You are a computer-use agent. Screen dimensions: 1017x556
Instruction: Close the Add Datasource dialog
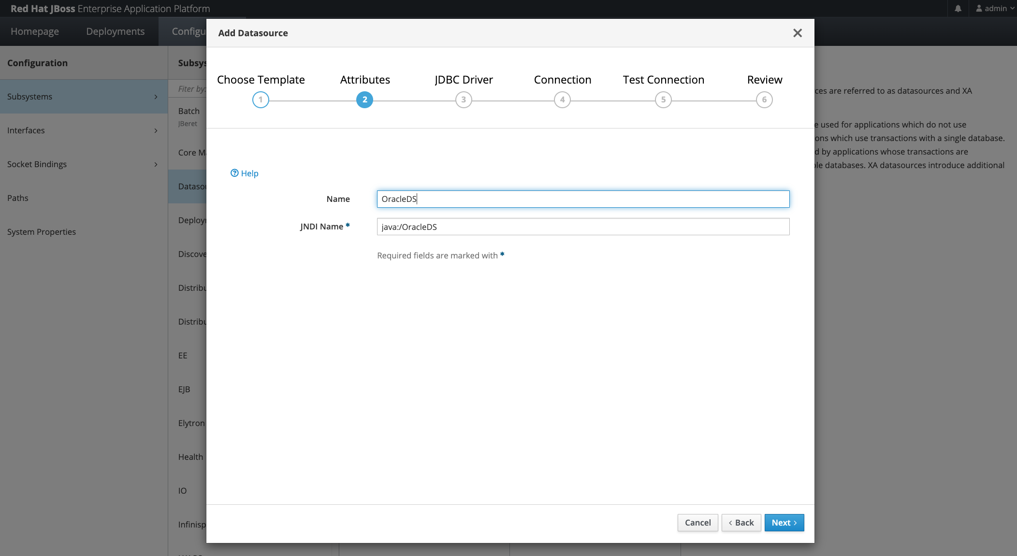797,33
